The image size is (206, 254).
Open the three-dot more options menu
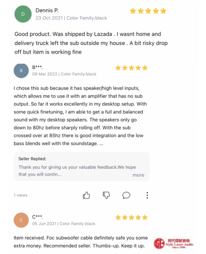(147, 195)
